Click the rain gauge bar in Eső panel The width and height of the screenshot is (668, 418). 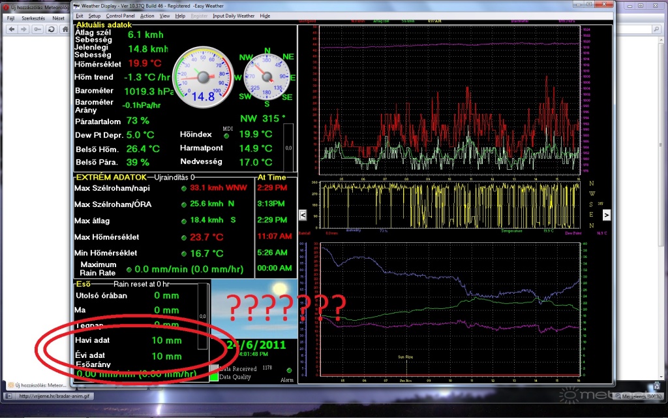click(202, 317)
